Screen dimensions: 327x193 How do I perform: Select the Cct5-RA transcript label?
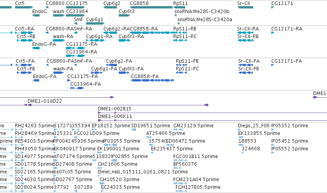point(25,29)
